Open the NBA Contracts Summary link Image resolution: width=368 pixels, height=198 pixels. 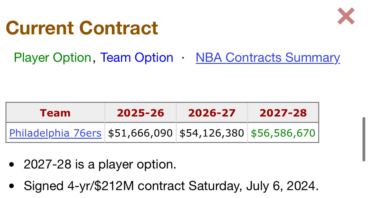point(268,57)
